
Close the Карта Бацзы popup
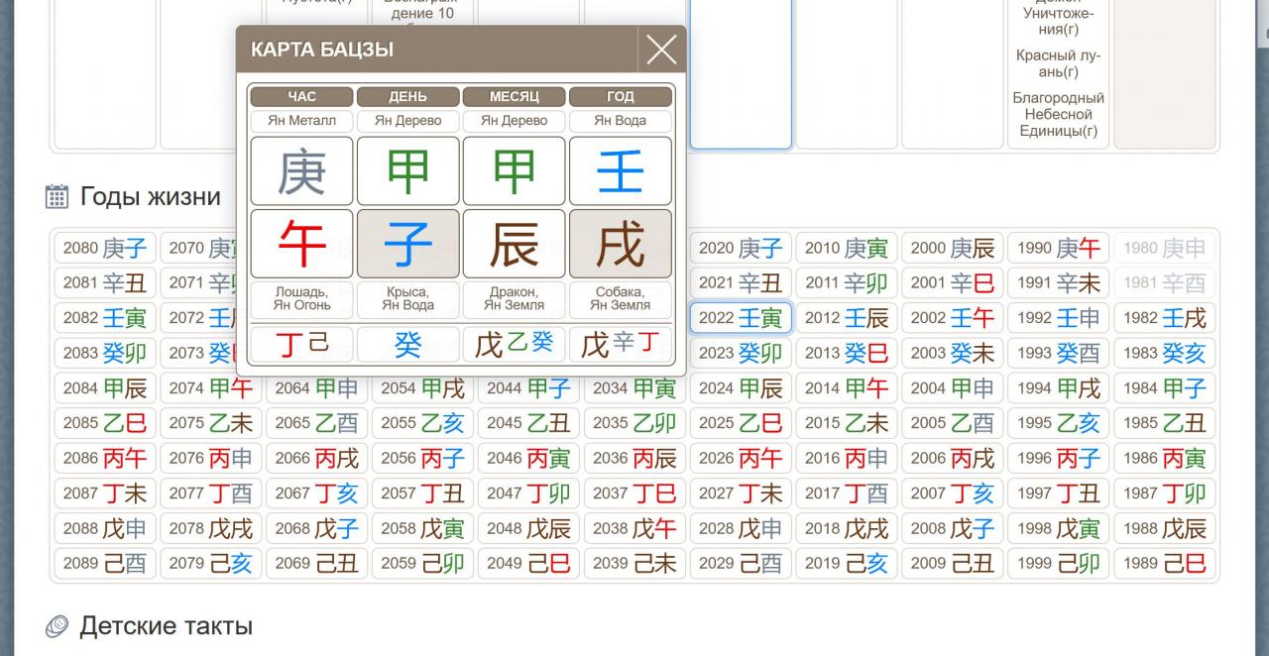661,50
